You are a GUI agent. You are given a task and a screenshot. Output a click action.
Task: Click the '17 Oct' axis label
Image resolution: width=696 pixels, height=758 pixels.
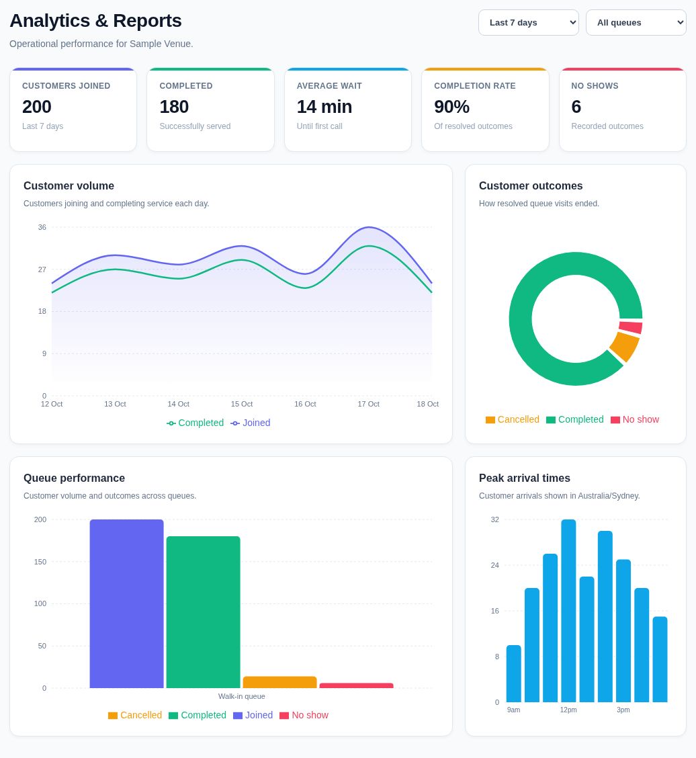[368, 404]
